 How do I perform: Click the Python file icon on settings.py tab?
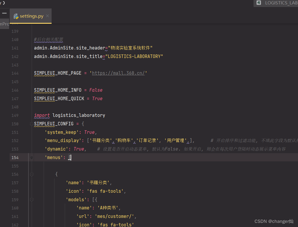pos(16,16)
